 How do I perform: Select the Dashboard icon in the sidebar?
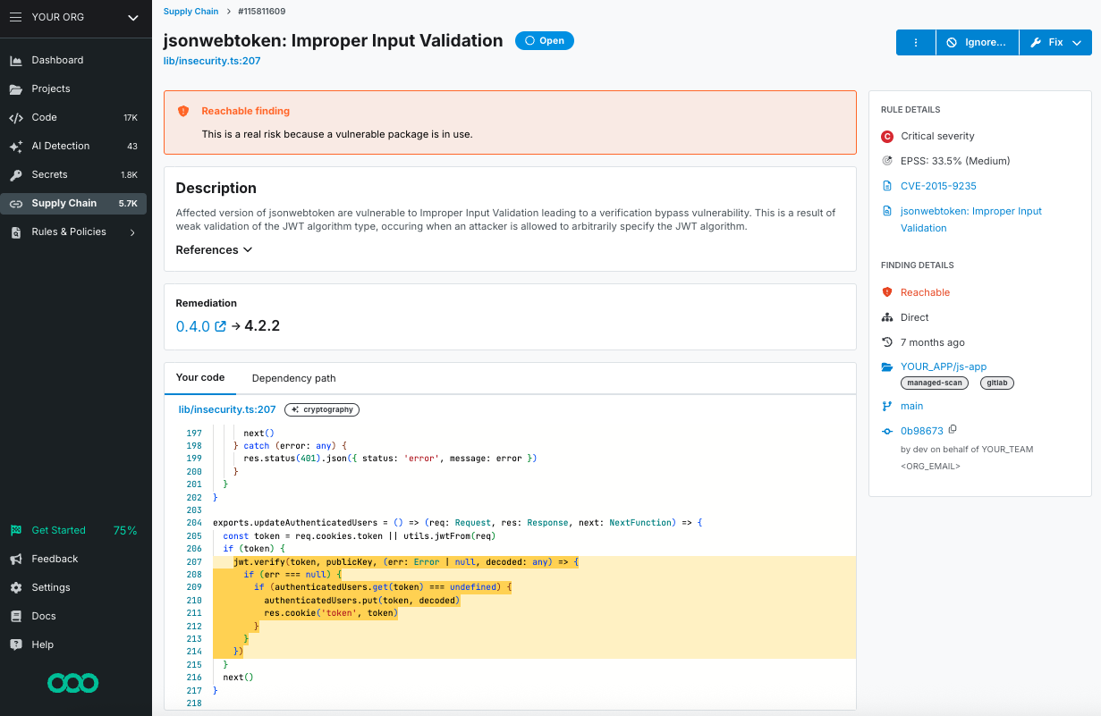[14, 60]
